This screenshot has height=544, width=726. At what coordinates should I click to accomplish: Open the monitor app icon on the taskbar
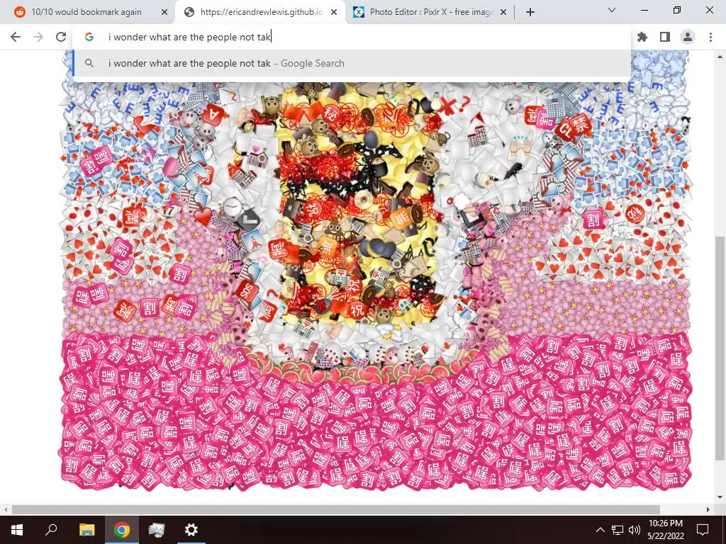point(157,530)
